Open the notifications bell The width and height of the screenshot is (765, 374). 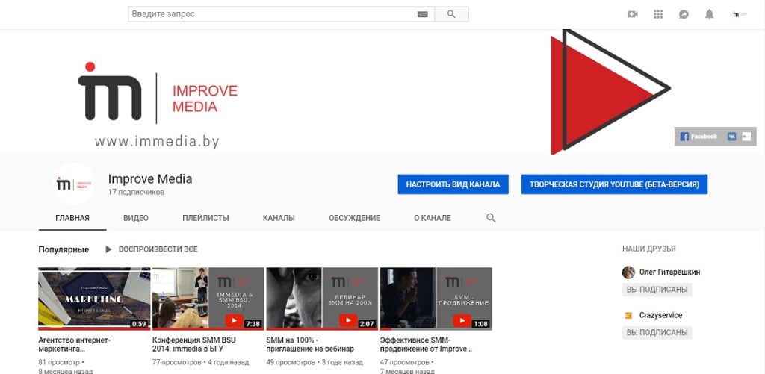[709, 14]
